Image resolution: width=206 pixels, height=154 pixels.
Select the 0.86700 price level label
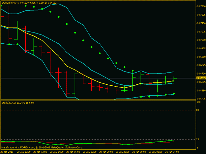(201, 74)
